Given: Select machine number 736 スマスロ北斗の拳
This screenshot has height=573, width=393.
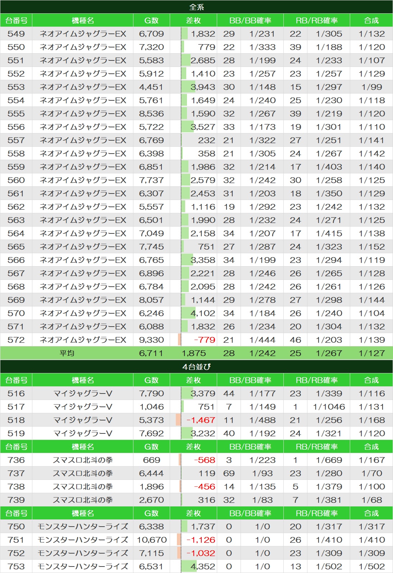Looking at the screenshot, I should click(16, 460).
